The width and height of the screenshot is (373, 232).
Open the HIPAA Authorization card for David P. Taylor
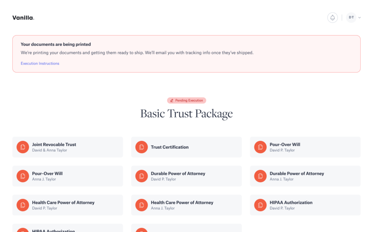[305, 205]
